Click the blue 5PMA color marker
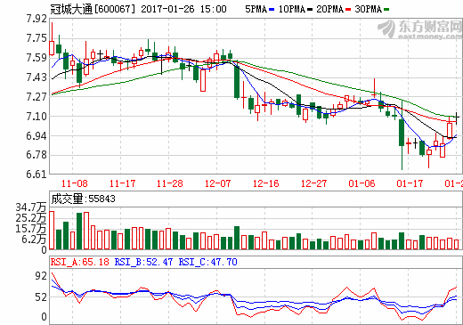The image size is (463, 325). [272, 10]
